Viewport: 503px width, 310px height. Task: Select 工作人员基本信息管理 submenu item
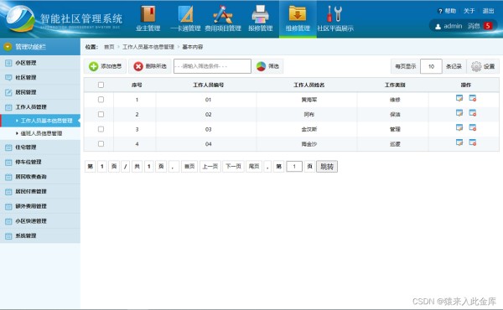coord(40,121)
